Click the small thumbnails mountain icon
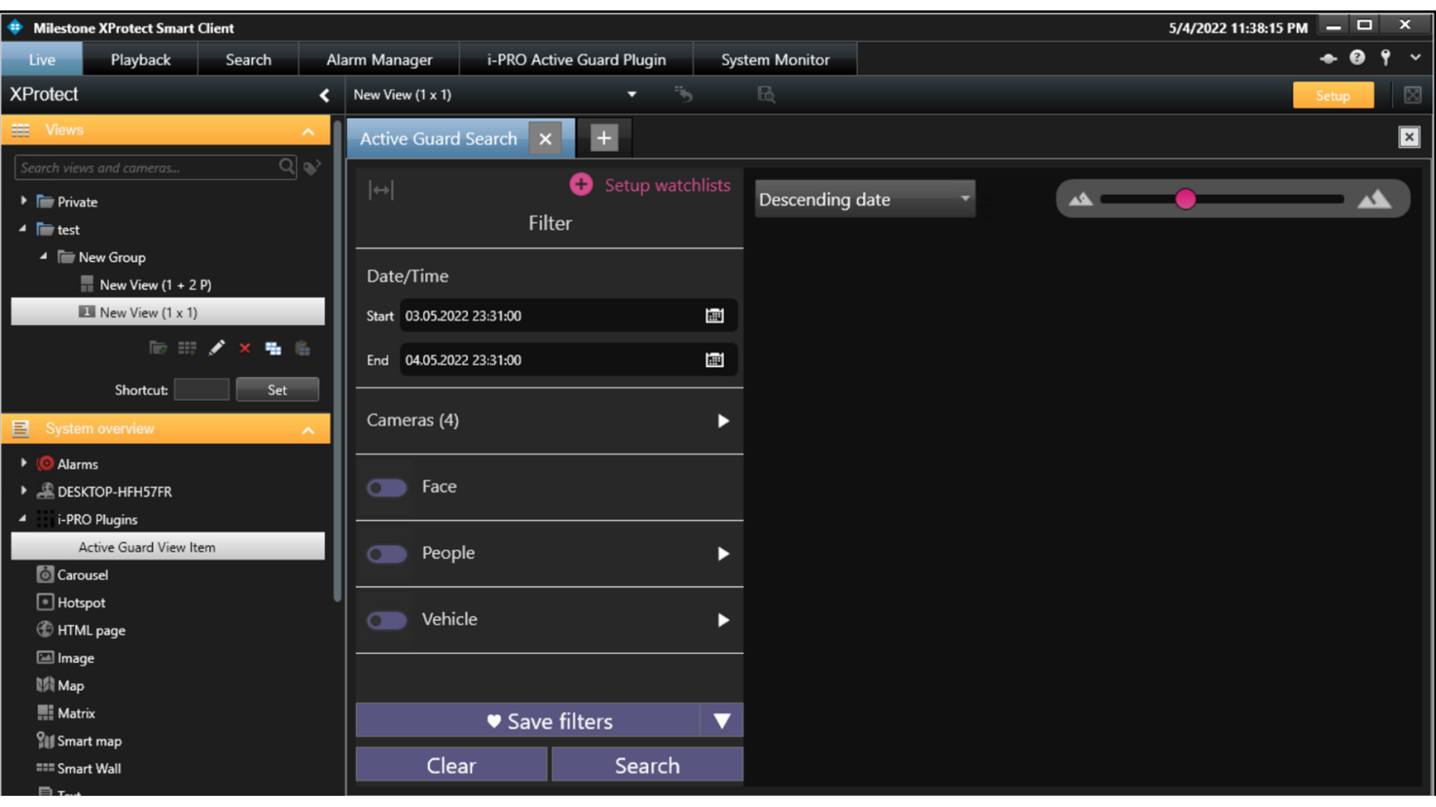 [1080, 199]
